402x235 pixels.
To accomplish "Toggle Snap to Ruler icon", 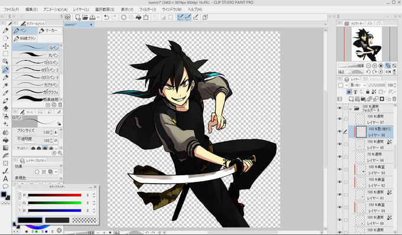I will (180, 17).
